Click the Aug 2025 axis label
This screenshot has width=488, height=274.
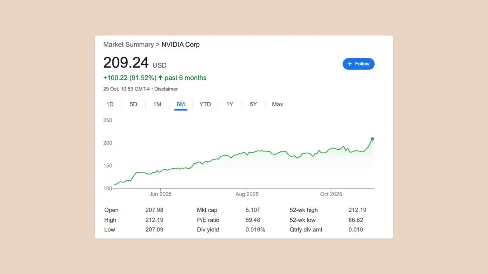pos(247,194)
